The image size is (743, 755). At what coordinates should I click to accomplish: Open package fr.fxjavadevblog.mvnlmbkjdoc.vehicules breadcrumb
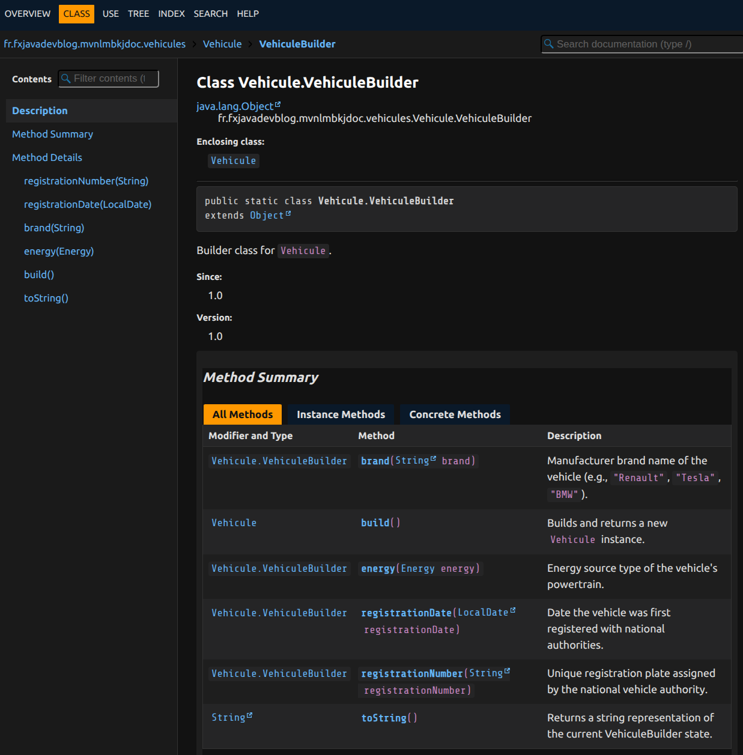pos(95,44)
